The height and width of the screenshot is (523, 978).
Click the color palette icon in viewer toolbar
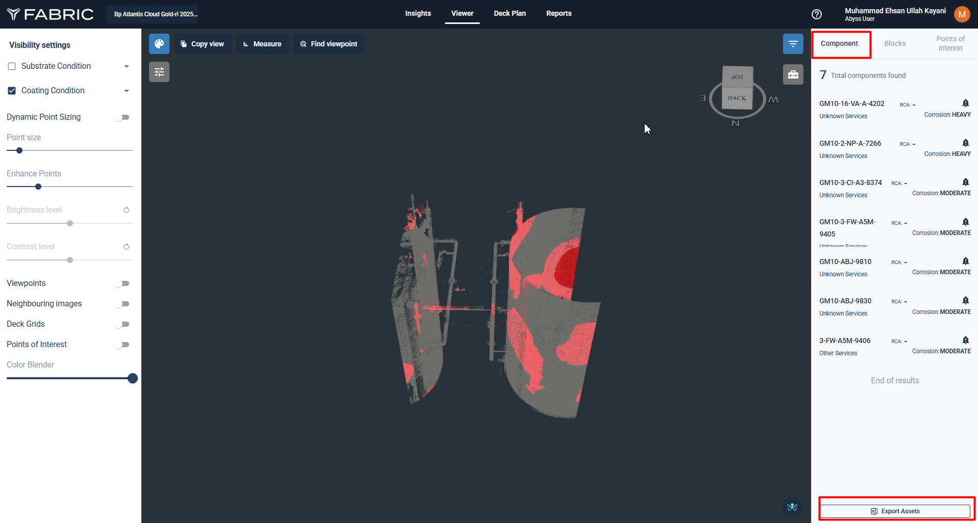tap(159, 44)
